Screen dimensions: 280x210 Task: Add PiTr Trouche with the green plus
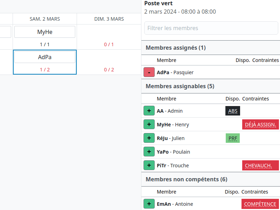(149, 166)
